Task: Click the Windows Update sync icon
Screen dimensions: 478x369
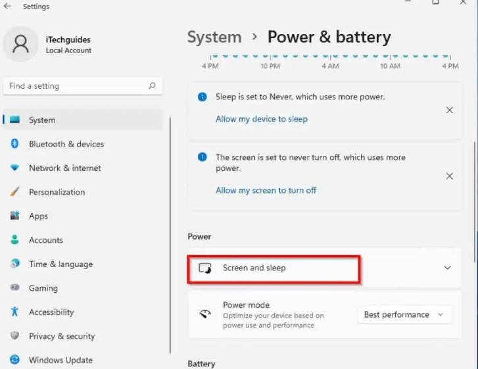Action: pyautogui.click(x=14, y=360)
